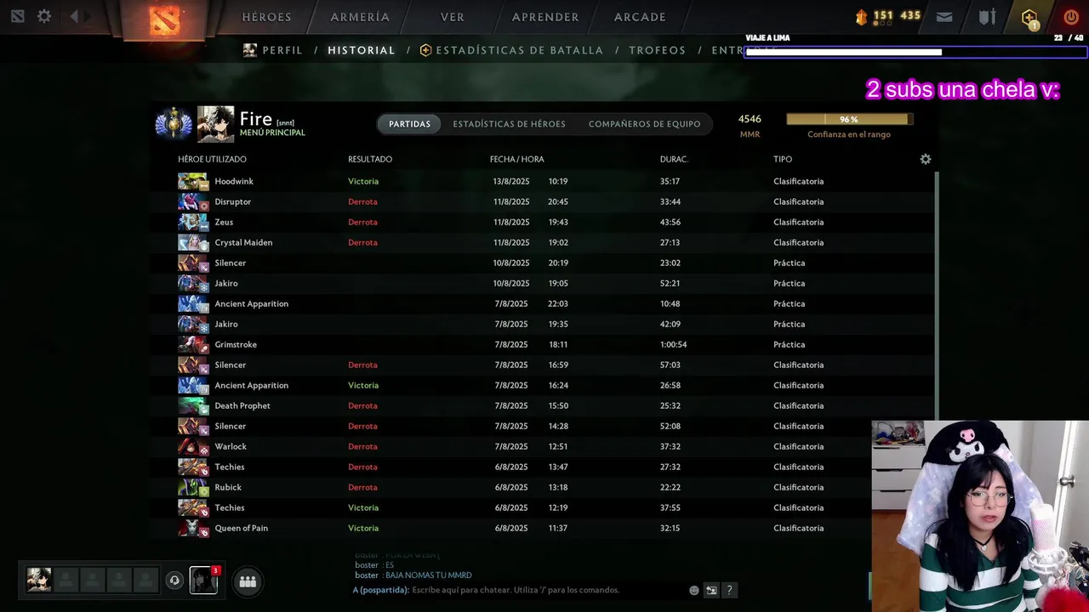Click the orange shards currency icon
The height and width of the screenshot is (612, 1089).
861,16
